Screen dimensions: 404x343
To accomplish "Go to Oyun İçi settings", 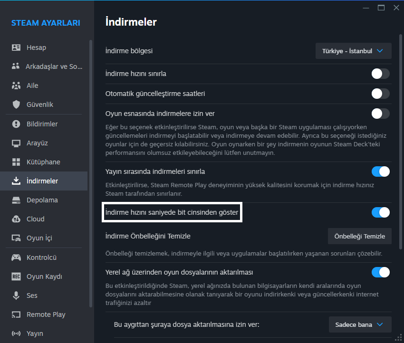I will point(44,238).
